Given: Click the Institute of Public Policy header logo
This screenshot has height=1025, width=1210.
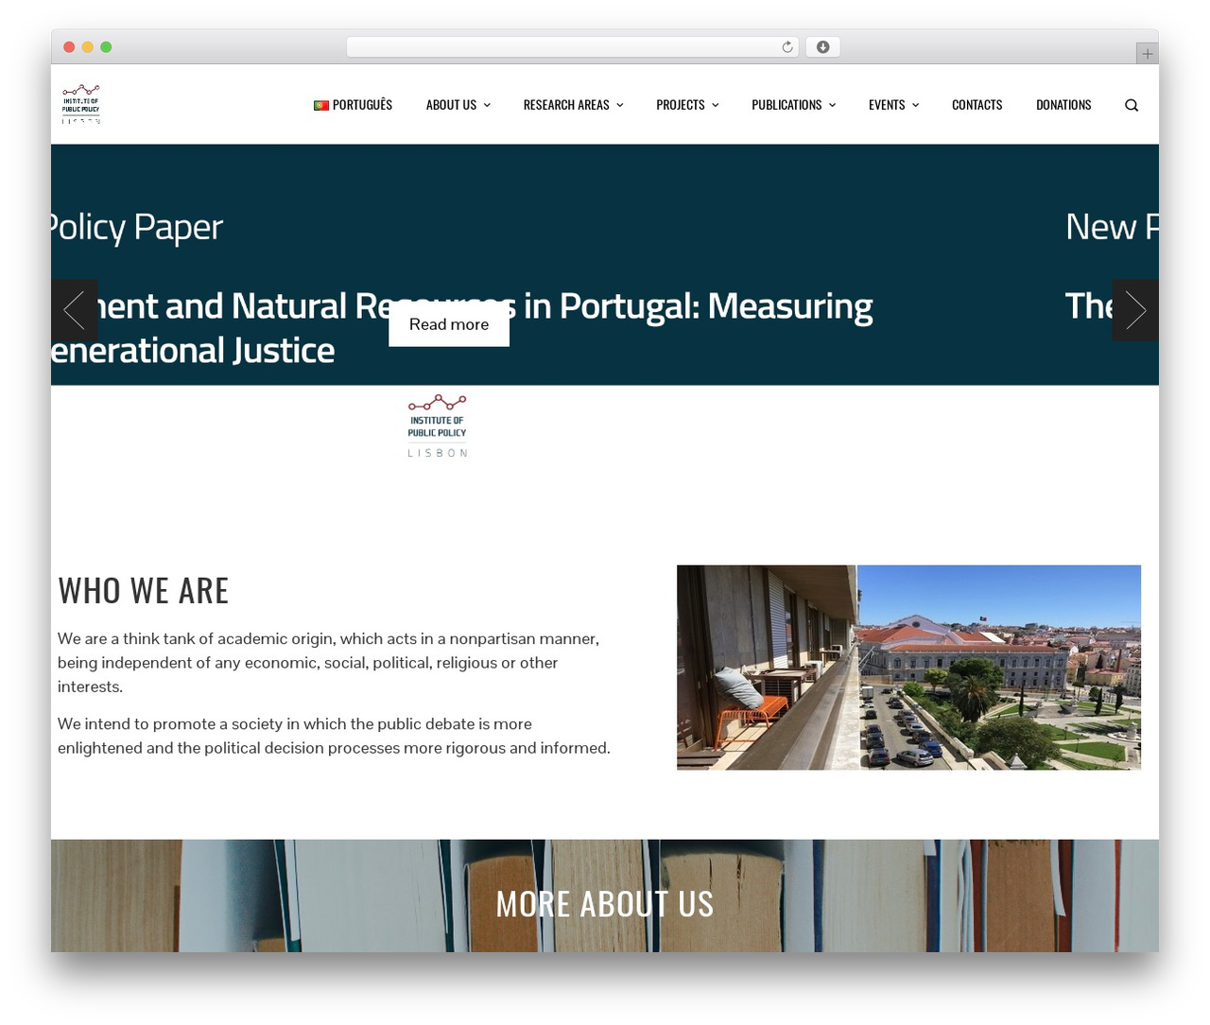Looking at the screenshot, I should click(81, 104).
